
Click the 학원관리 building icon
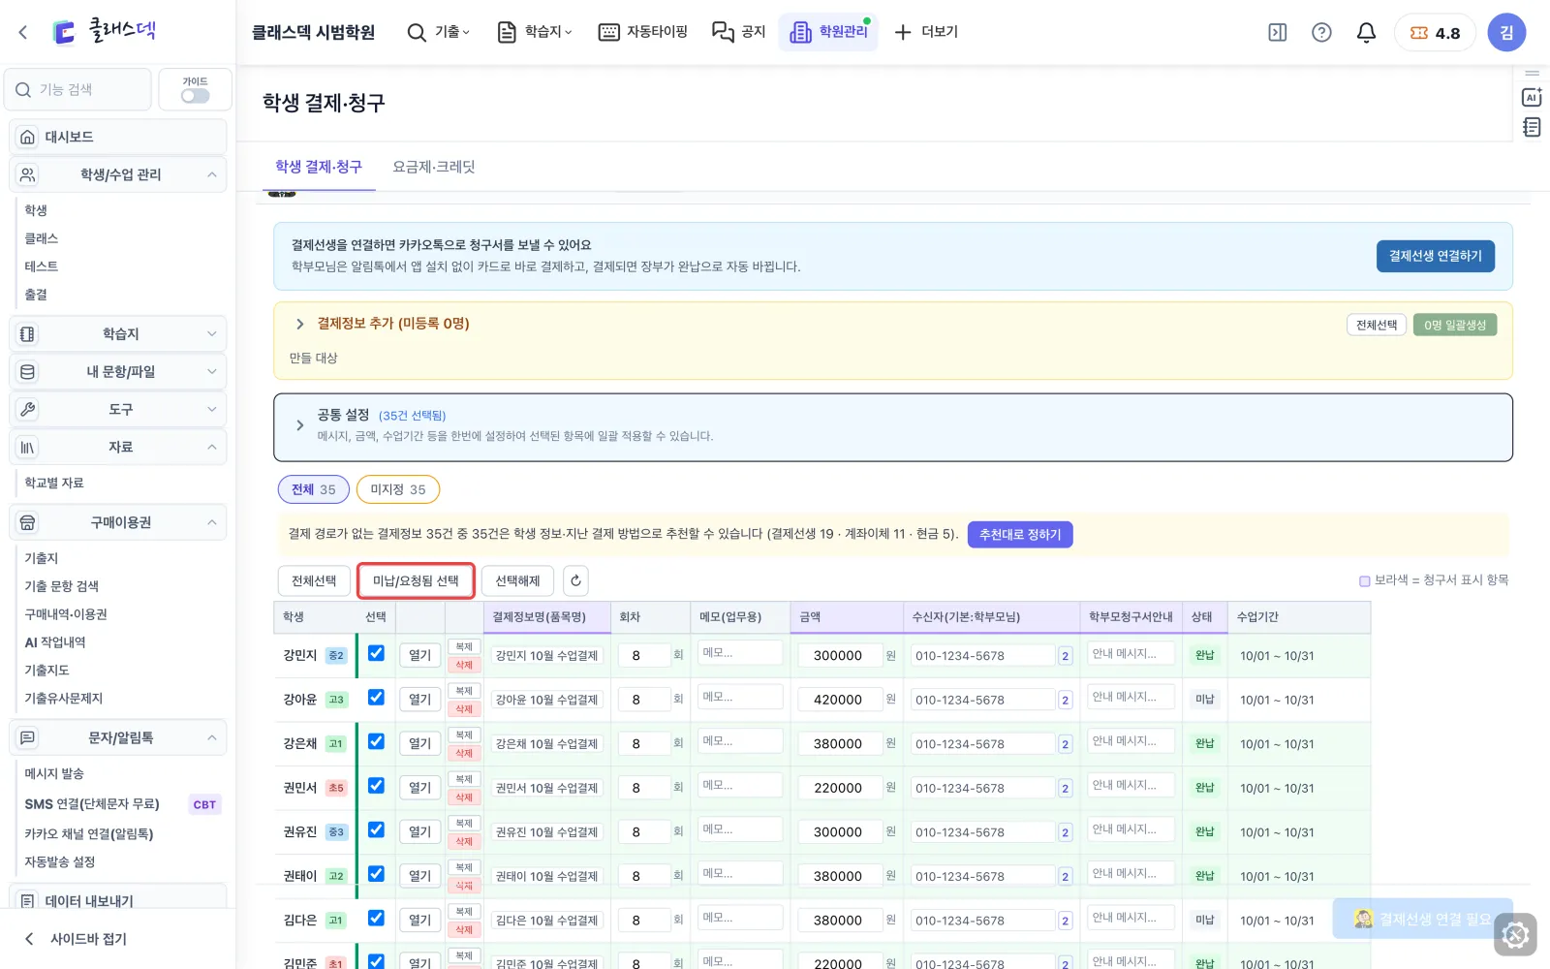(800, 32)
